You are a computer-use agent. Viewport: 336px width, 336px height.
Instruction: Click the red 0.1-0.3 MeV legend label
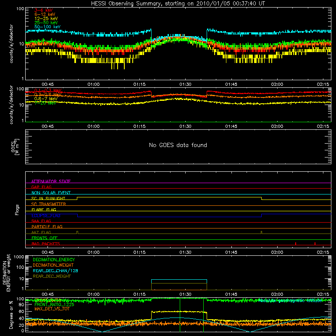(48, 90)
